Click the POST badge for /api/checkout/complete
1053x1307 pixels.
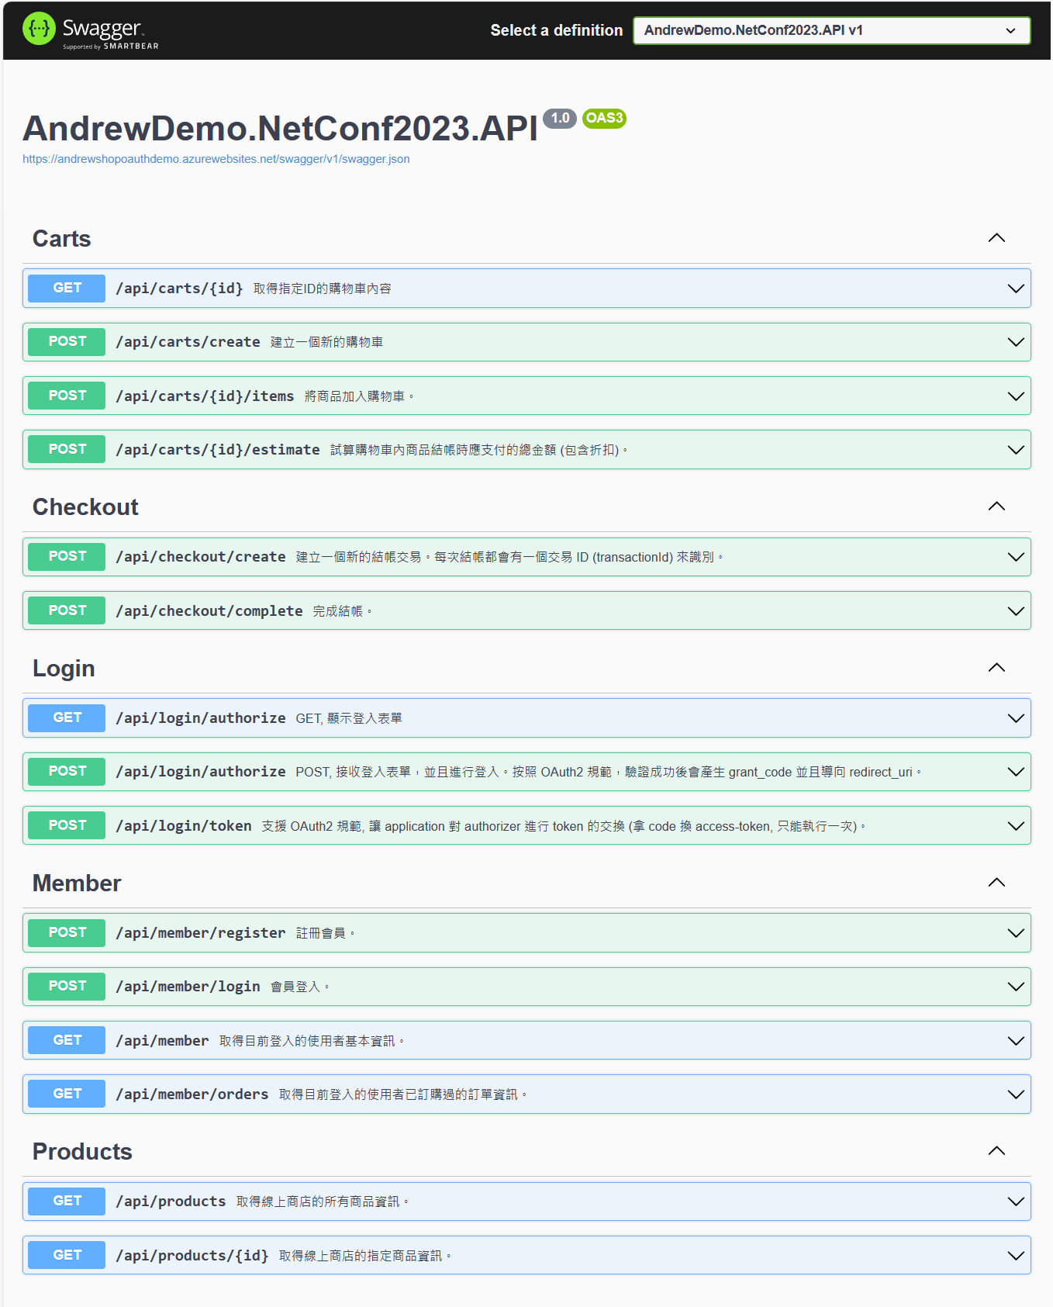[67, 610]
